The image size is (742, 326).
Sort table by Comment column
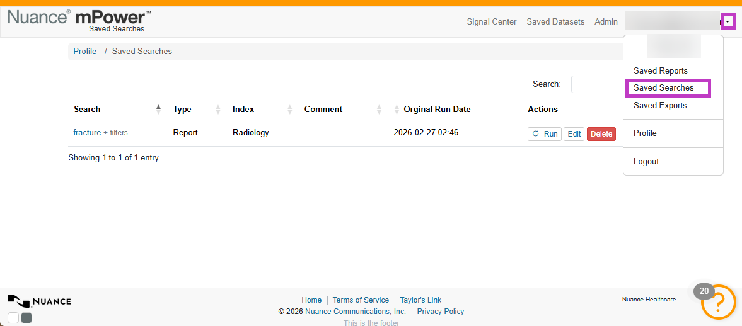pyautogui.click(x=343, y=109)
